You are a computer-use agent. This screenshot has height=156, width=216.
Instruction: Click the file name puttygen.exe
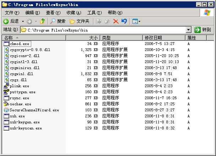click(23, 92)
